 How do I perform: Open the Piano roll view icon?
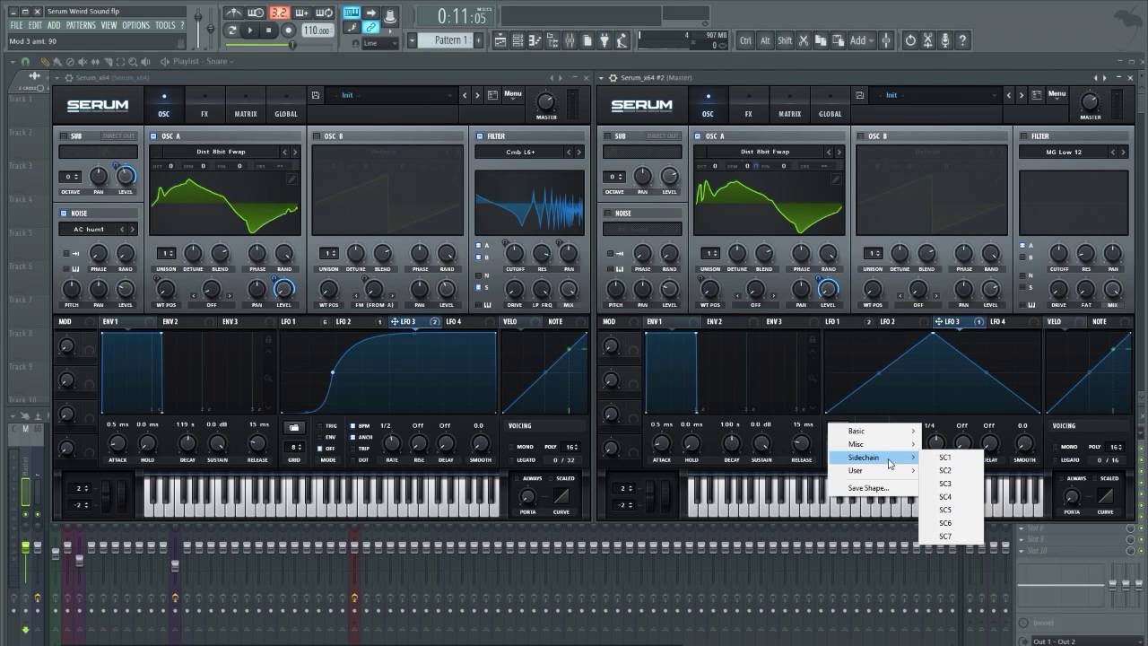pyautogui.click(x=535, y=40)
